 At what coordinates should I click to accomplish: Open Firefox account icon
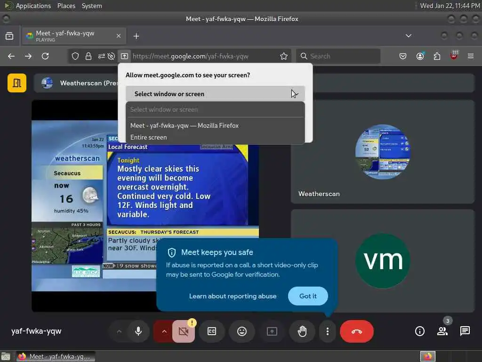[x=420, y=56]
